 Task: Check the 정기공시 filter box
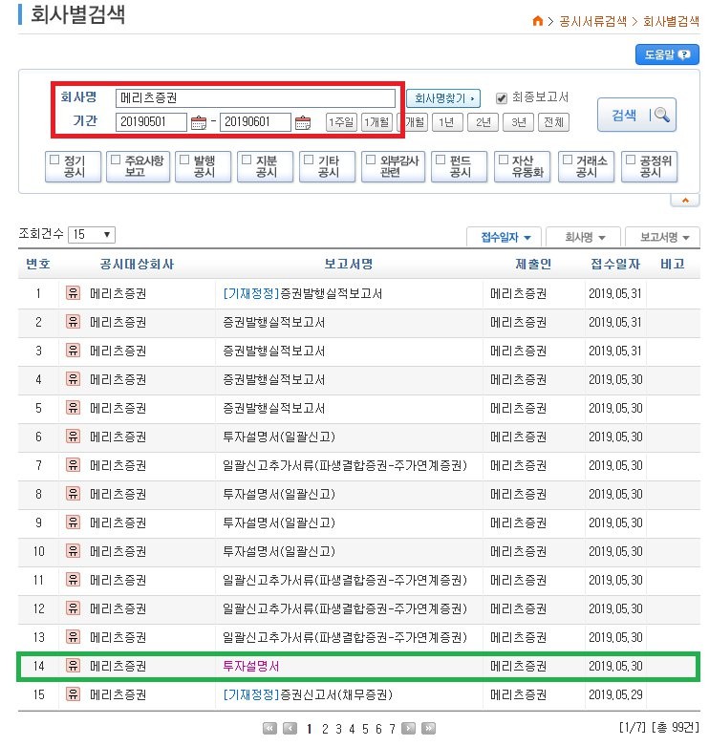click(x=54, y=160)
